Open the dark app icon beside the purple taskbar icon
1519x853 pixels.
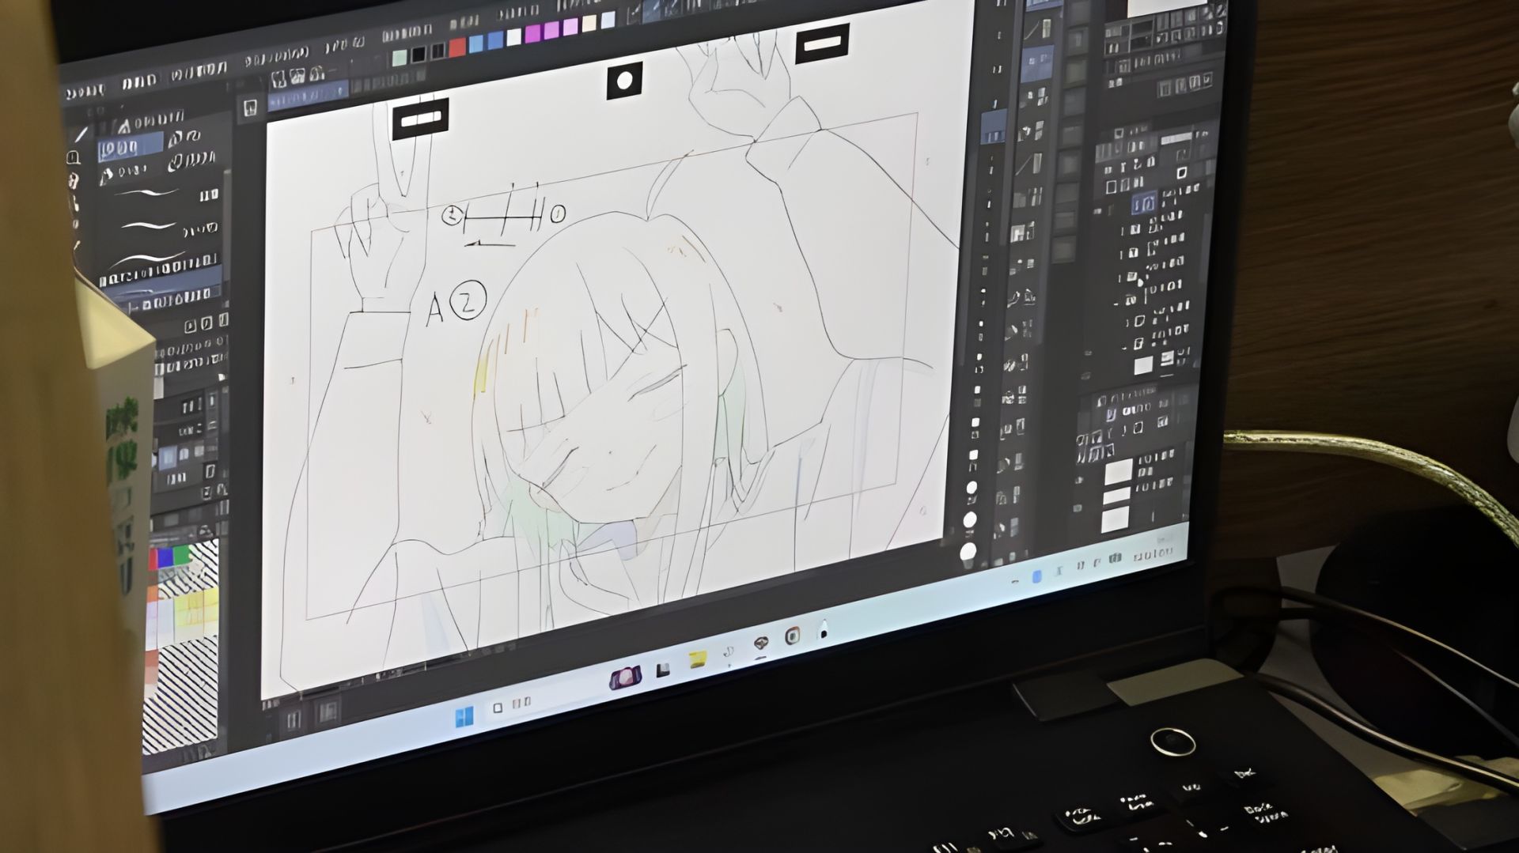coord(663,670)
